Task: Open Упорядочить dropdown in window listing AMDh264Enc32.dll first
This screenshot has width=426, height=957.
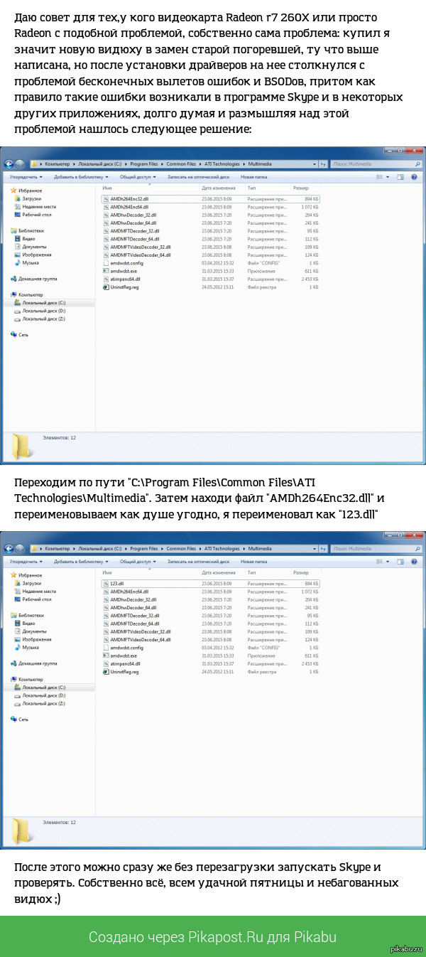Action: (26, 176)
